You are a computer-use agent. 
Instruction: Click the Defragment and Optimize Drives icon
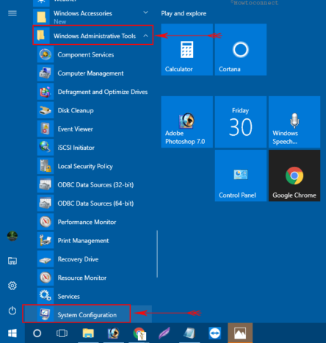click(x=46, y=92)
